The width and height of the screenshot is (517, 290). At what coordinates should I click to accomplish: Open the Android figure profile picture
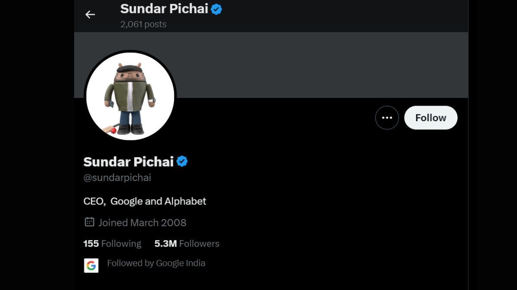(x=130, y=96)
